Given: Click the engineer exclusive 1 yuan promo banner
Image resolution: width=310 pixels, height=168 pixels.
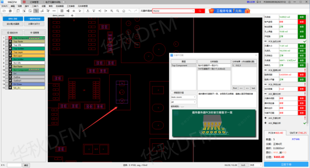Looking at the screenshot, I should [x=230, y=11].
